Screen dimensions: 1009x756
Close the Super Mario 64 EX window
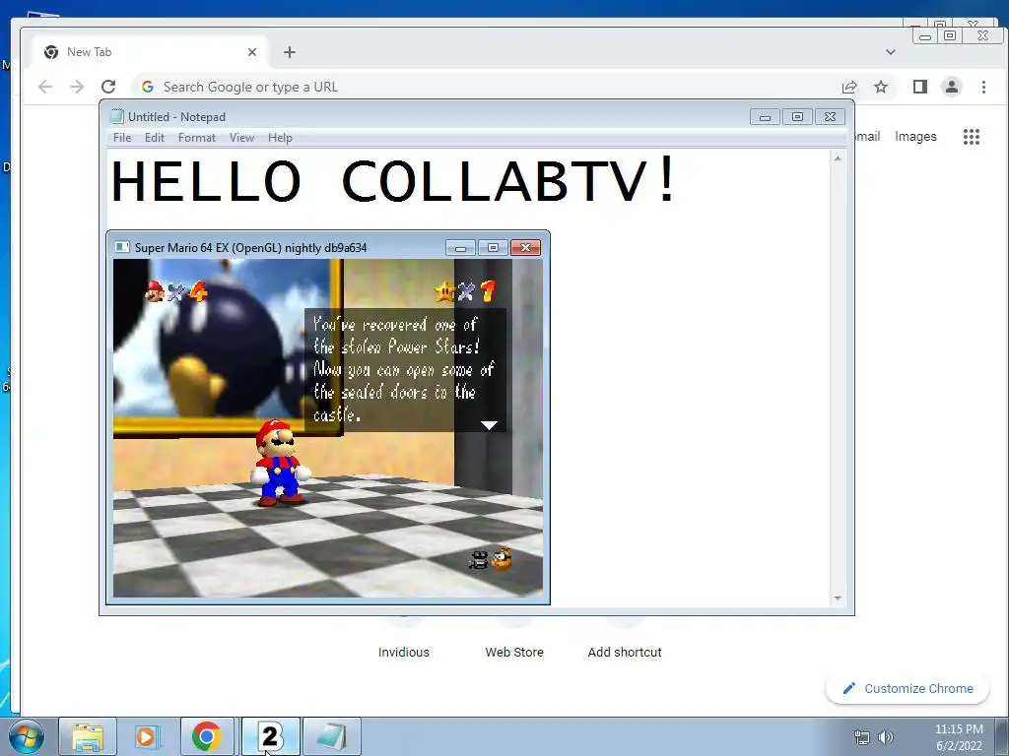pyautogui.click(x=526, y=247)
